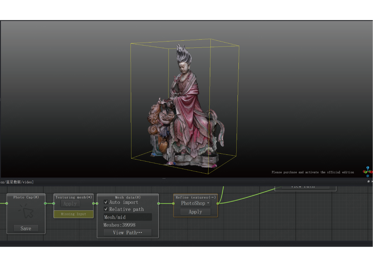Open the PhotoShop dropdown in Refine textures
The width and height of the screenshot is (373, 267).
195,203
